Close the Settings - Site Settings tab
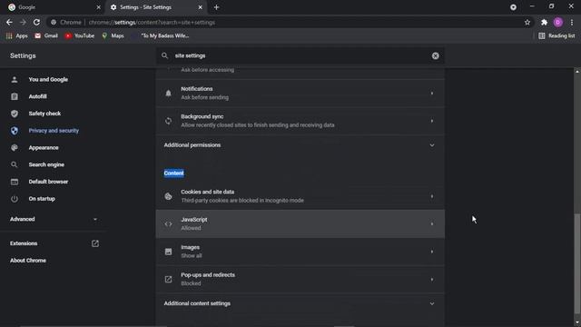 pos(200,7)
